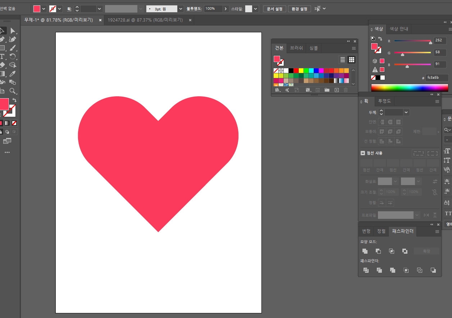The image size is (452, 318).
Task: Open Show Swatch Kinds menu icon
Action: click(308, 90)
